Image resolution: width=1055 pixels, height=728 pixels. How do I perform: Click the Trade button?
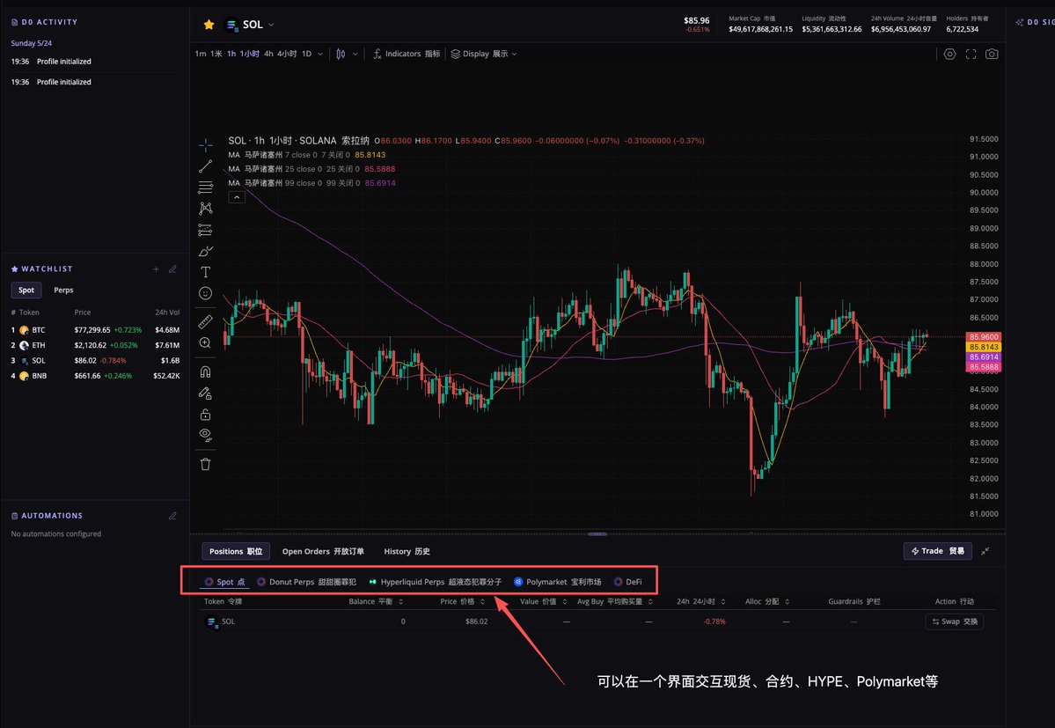[937, 551]
